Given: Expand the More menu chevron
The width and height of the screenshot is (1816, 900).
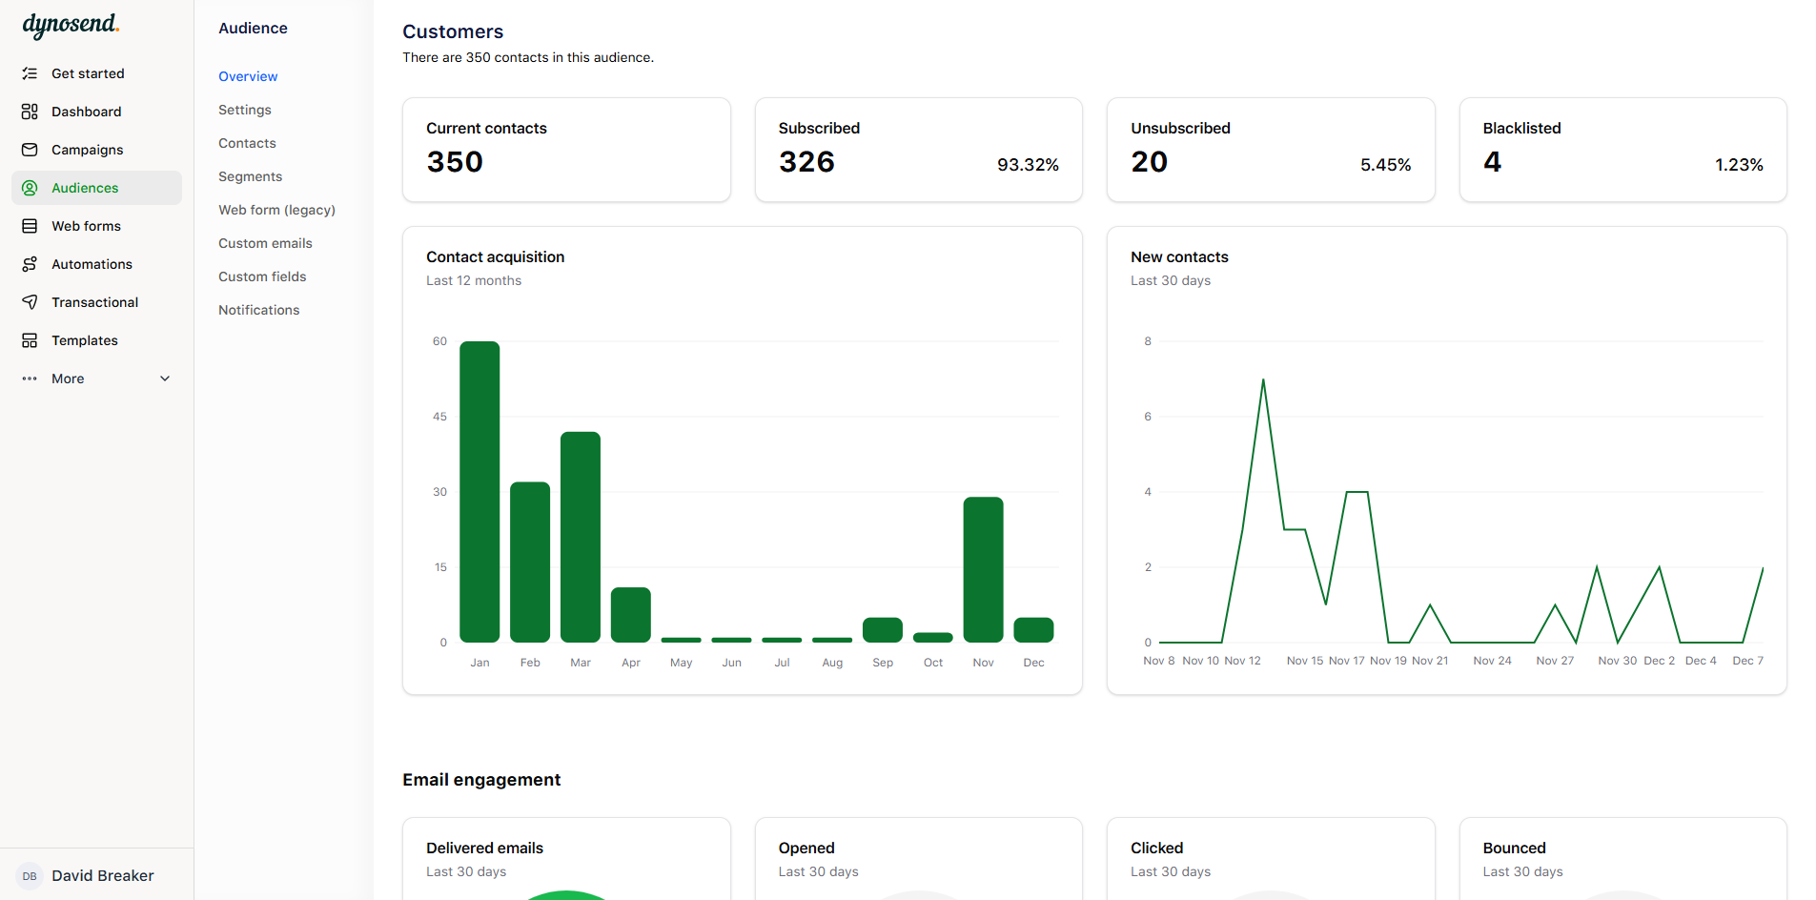Looking at the screenshot, I should [164, 378].
